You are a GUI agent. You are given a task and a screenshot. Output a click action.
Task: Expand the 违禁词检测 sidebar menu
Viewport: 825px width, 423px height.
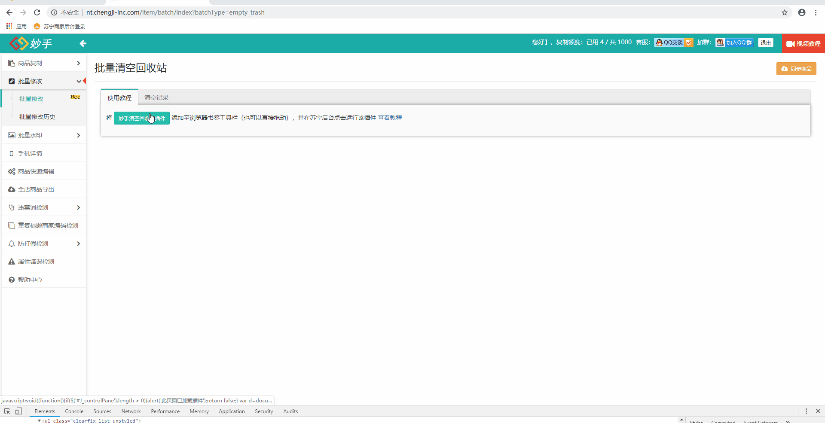[44, 207]
